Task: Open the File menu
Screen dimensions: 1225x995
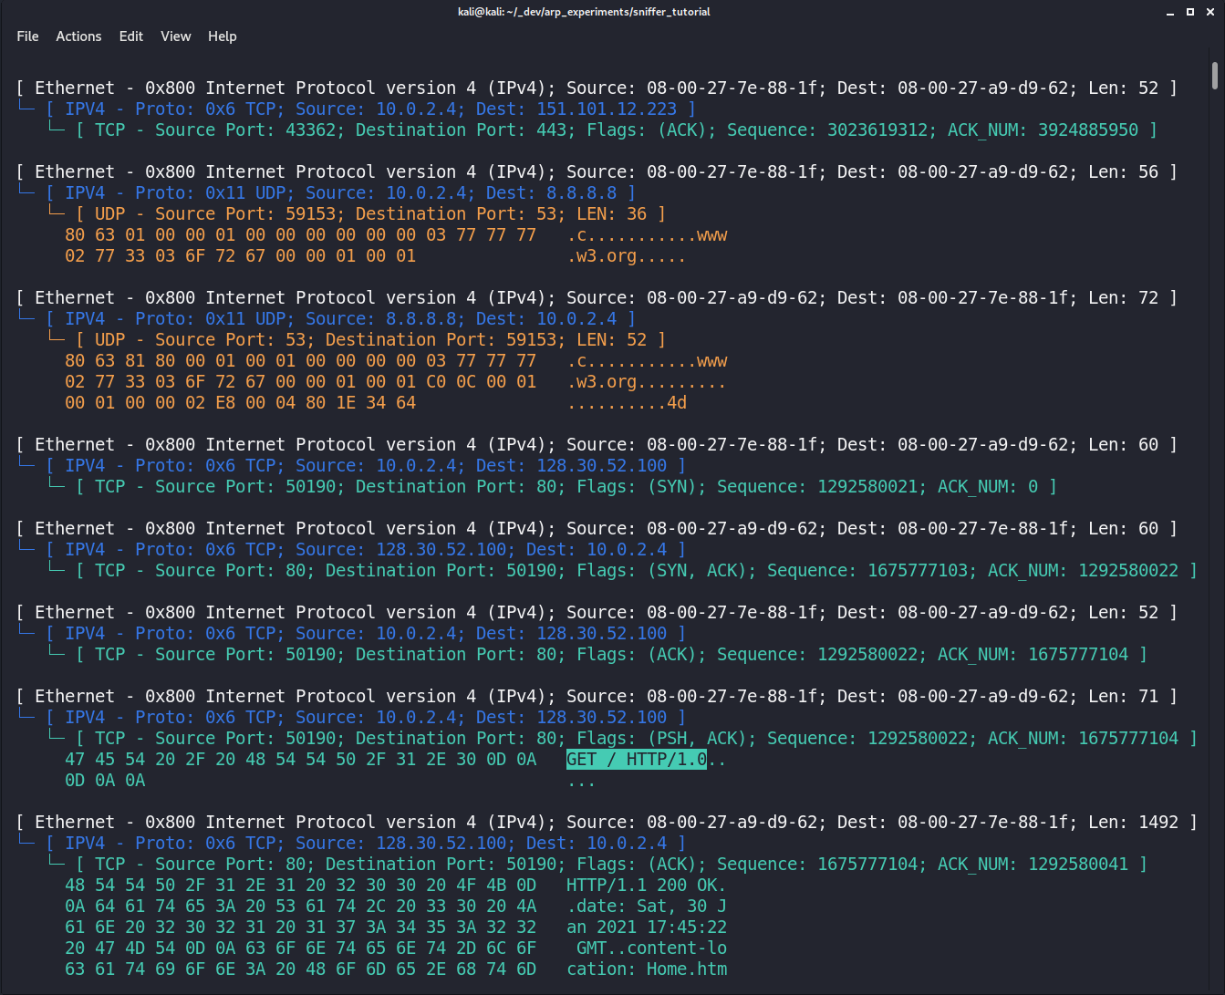Action: click(x=27, y=36)
